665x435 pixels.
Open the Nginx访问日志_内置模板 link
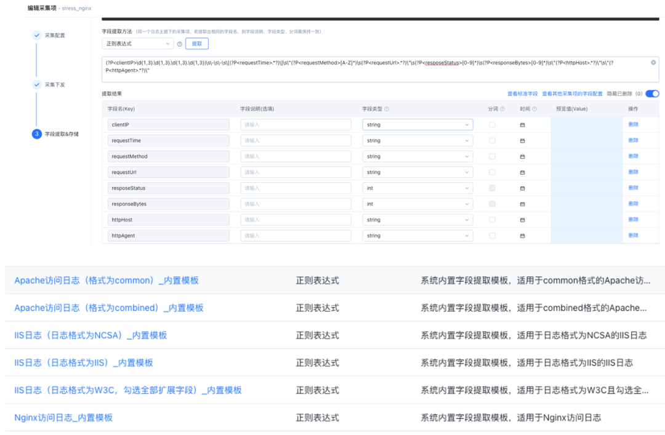click(x=63, y=418)
